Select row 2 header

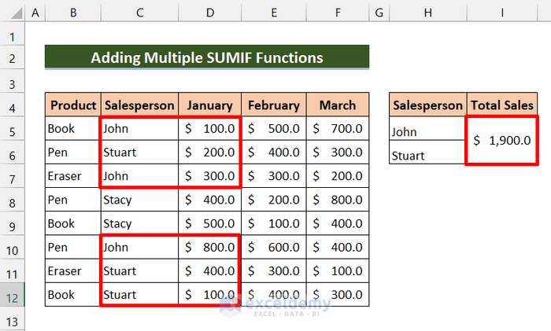(x=13, y=58)
